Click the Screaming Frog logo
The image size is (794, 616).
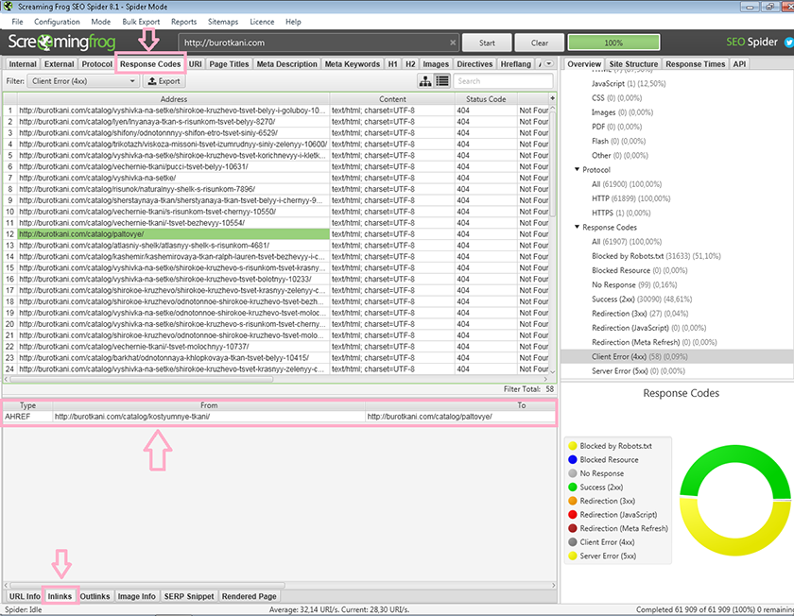point(61,42)
